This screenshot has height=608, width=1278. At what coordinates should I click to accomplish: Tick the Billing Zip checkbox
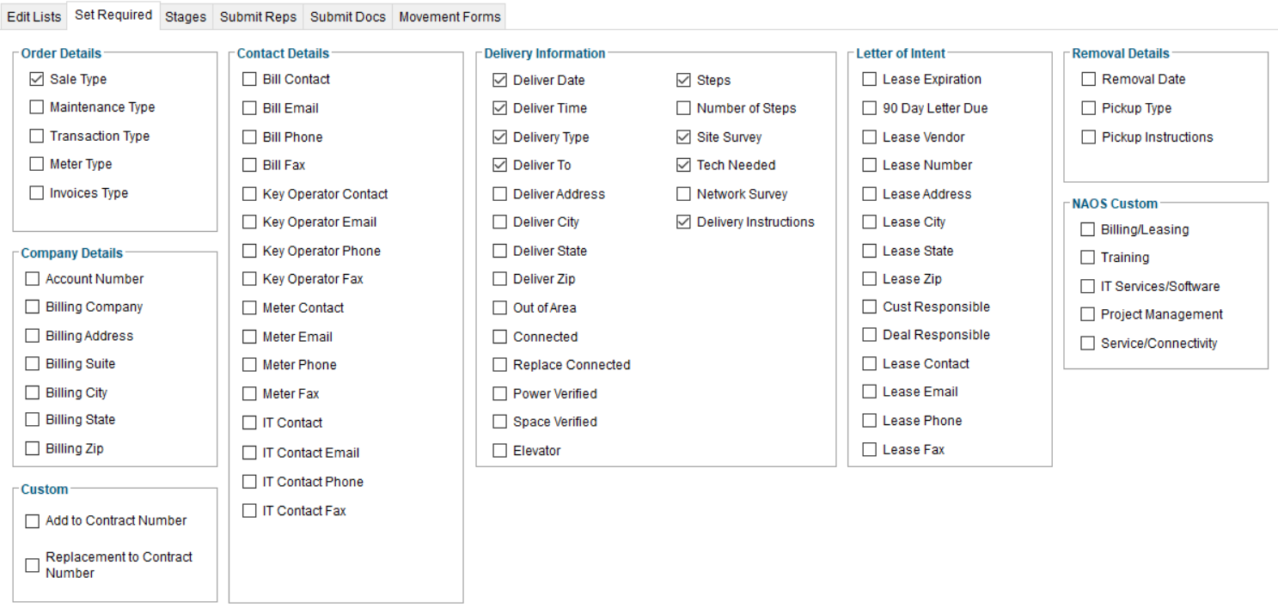(33, 448)
